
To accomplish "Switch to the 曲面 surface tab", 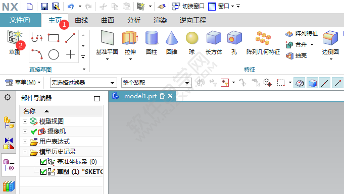I will 108,20.
